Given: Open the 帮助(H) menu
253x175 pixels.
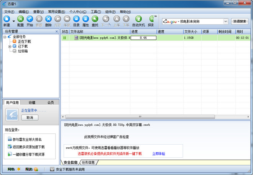Looking at the screenshot, I should pyautogui.click(x=125, y=12).
